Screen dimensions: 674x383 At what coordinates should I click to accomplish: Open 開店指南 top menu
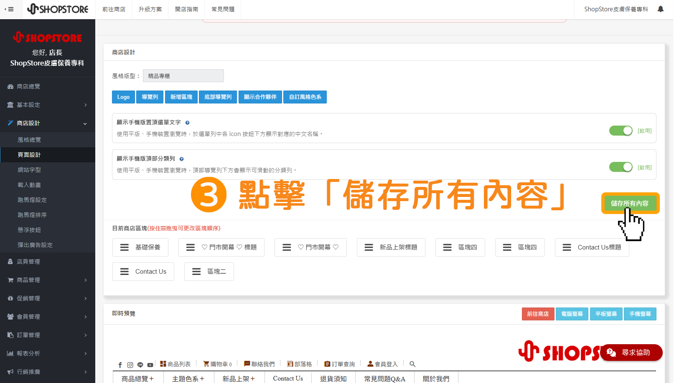pyautogui.click(x=186, y=9)
